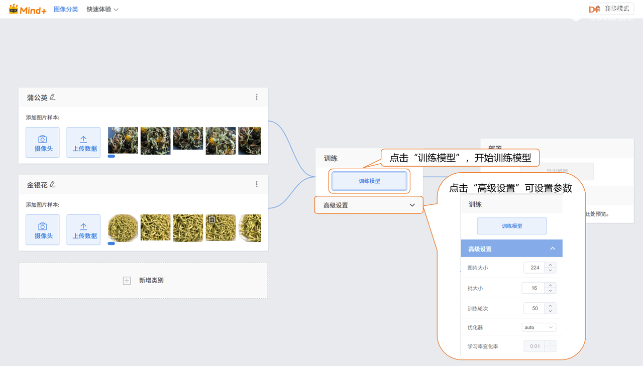Screen dimensions: 643x366
Task: Click the 上传数据 upload button in 蒲公英
Action: point(83,142)
